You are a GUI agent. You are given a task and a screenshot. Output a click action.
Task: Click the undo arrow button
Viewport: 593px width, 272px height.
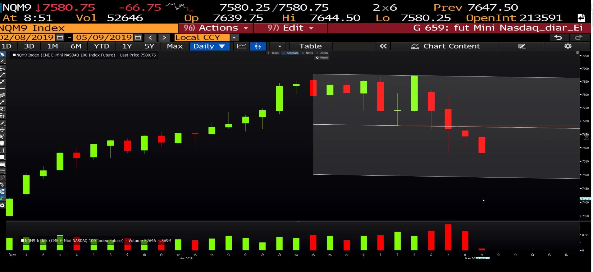[x=558, y=38]
